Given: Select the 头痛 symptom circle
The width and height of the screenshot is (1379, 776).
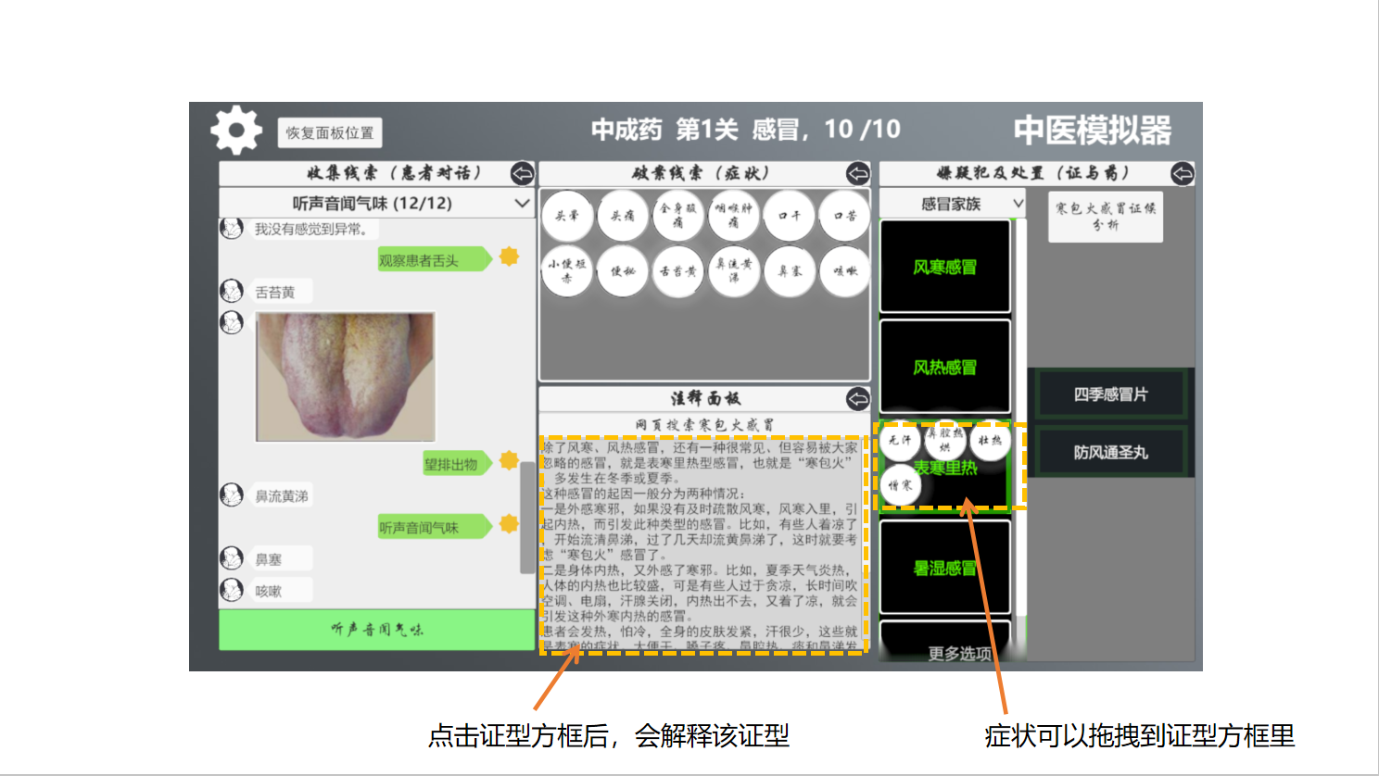Looking at the screenshot, I should [x=623, y=215].
